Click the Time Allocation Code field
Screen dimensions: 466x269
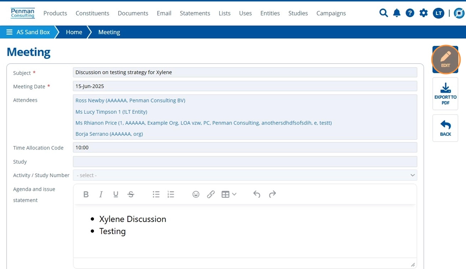click(x=245, y=147)
